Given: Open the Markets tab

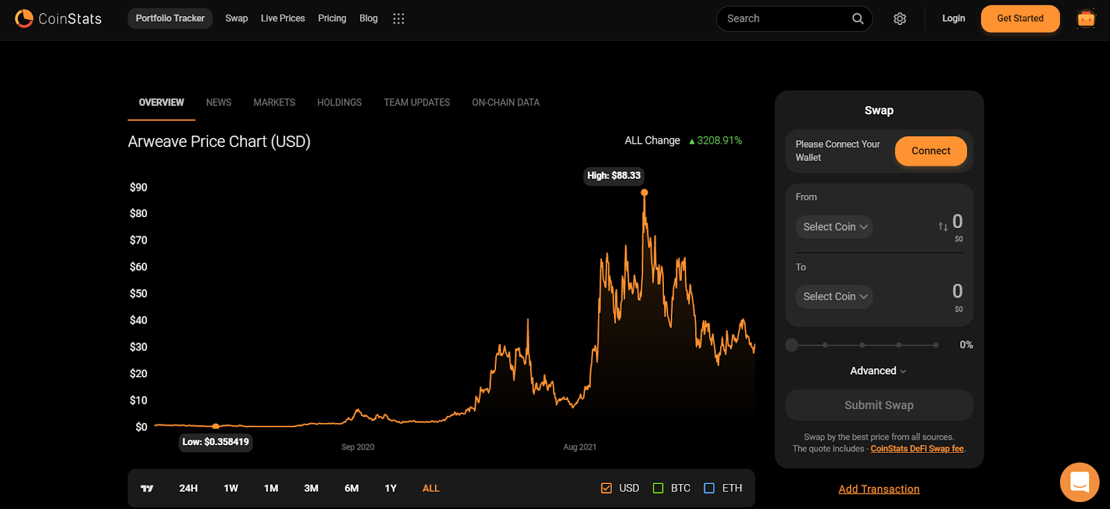Looking at the screenshot, I should (x=274, y=103).
